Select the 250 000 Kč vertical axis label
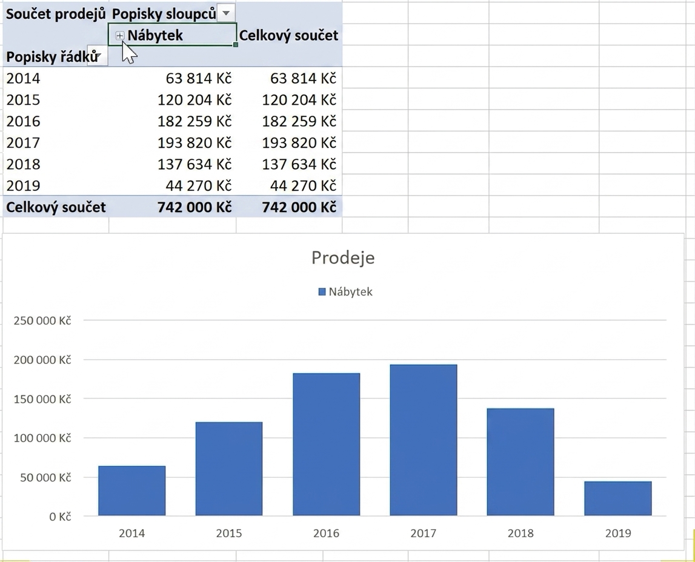695x562 pixels. (x=42, y=320)
